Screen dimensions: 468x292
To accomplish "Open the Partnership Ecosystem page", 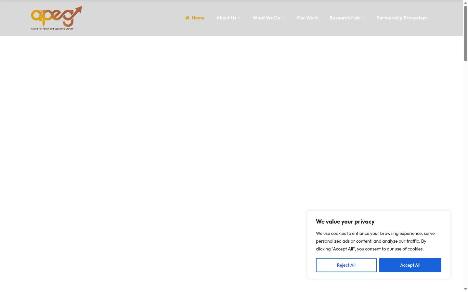I will pos(402,18).
